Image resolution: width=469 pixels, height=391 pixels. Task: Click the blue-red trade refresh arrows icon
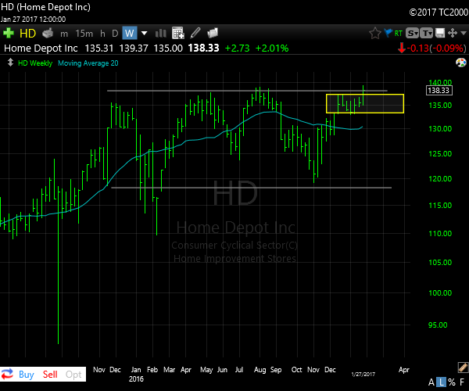8,374
